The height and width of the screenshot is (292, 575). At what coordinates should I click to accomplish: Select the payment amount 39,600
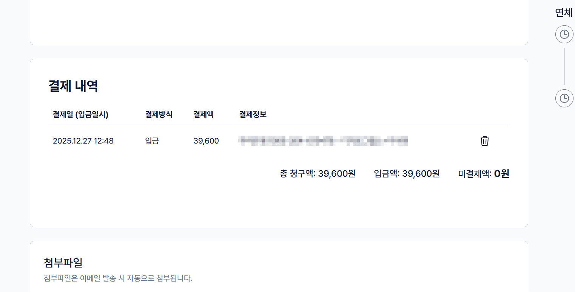206,141
